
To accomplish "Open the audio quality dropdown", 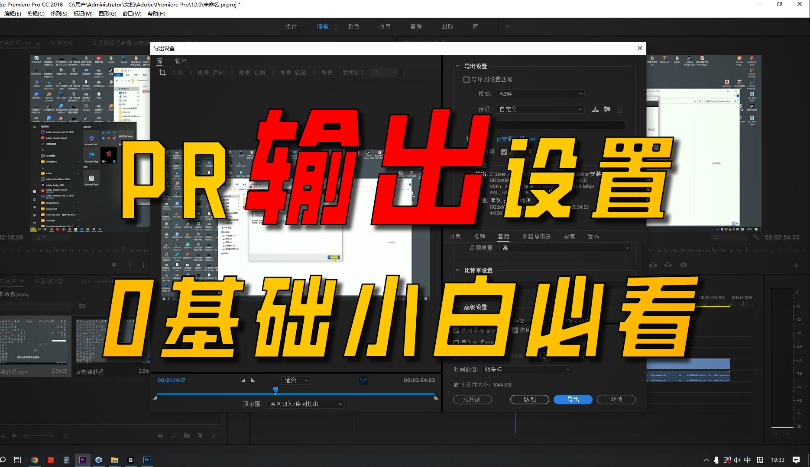I will (x=565, y=248).
